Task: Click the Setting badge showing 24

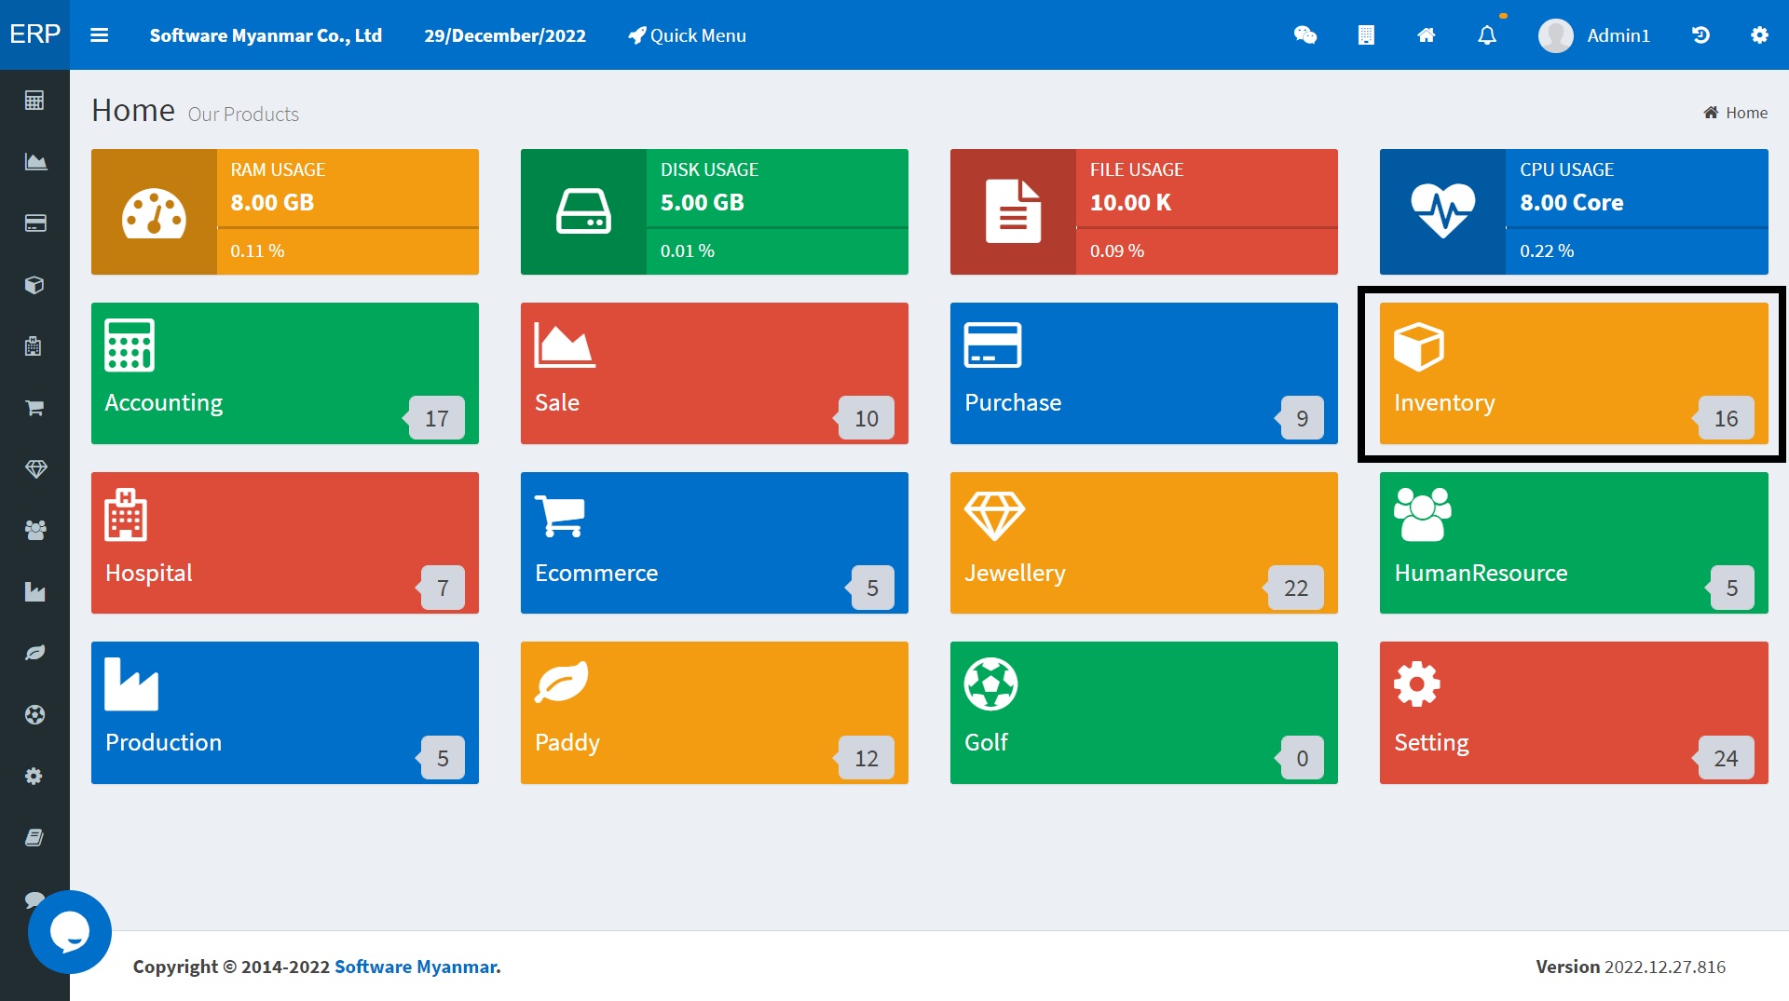Action: tap(1726, 758)
